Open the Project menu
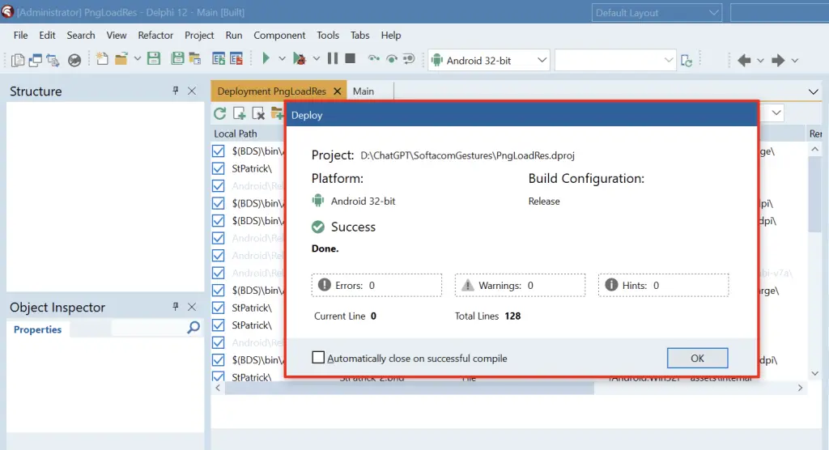Image resolution: width=829 pixels, height=450 pixels. point(199,36)
